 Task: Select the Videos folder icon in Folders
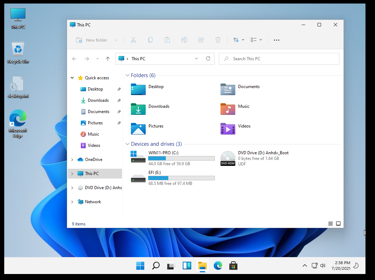click(228, 129)
